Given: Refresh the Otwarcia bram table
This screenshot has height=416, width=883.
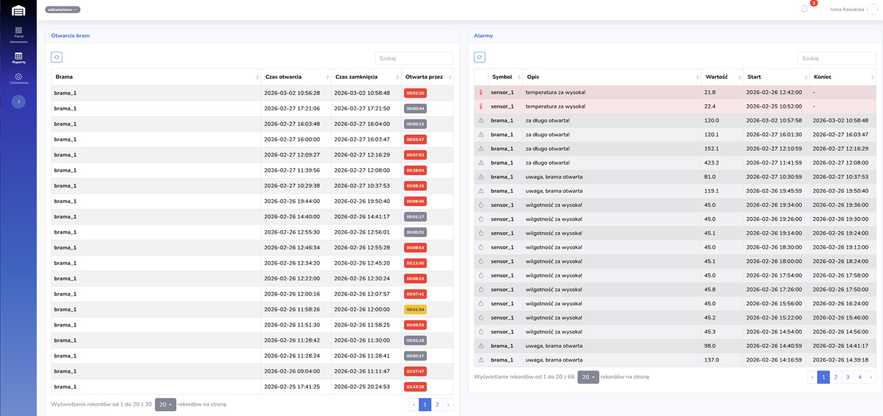Looking at the screenshot, I should (x=57, y=57).
